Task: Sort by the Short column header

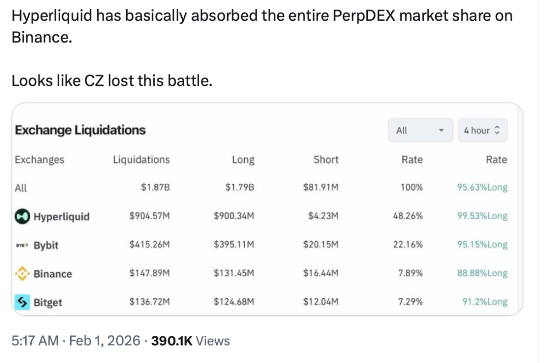Action: (x=326, y=160)
